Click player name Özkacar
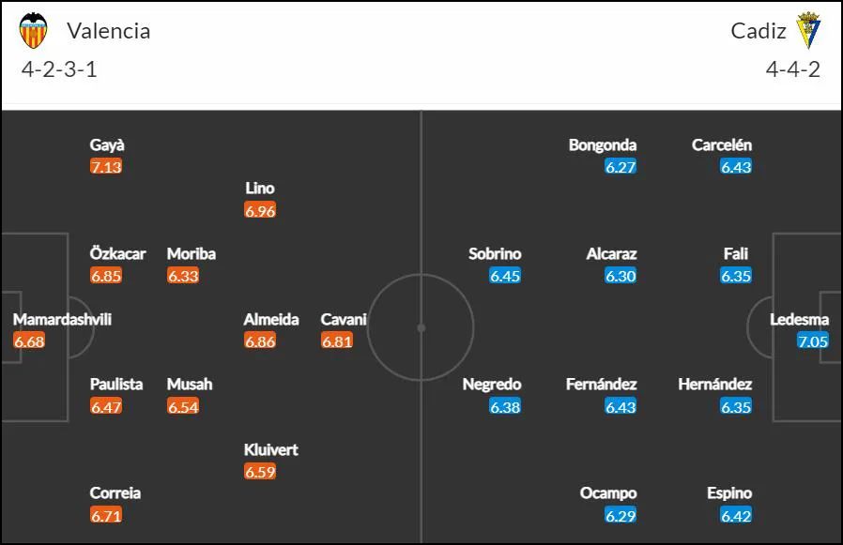The width and height of the screenshot is (843, 545). [117, 253]
